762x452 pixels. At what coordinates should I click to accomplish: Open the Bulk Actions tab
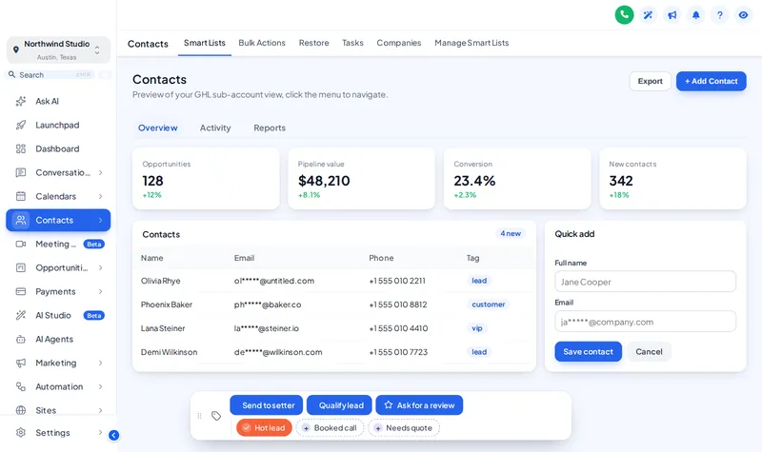pyautogui.click(x=262, y=43)
